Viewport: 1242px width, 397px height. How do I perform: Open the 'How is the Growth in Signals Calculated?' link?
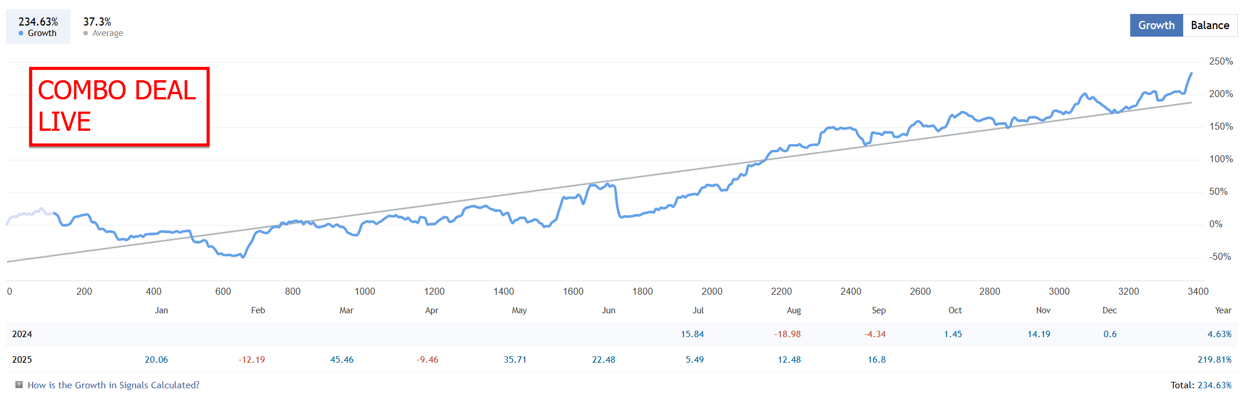[x=114, y=385]
